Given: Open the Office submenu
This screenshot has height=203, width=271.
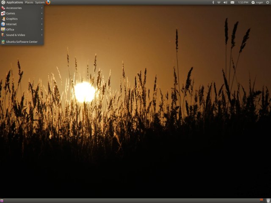Looking at the screenshot, I should click(x=22, y=30).
